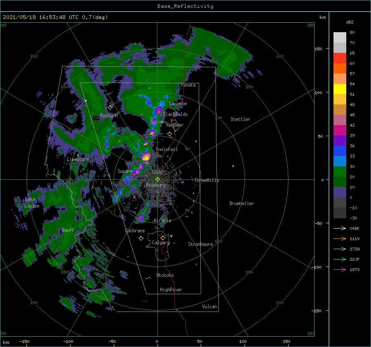Select the orange 111V arrow in the legend
Screen dimensions: 371x347
click(x=340, y=239)
